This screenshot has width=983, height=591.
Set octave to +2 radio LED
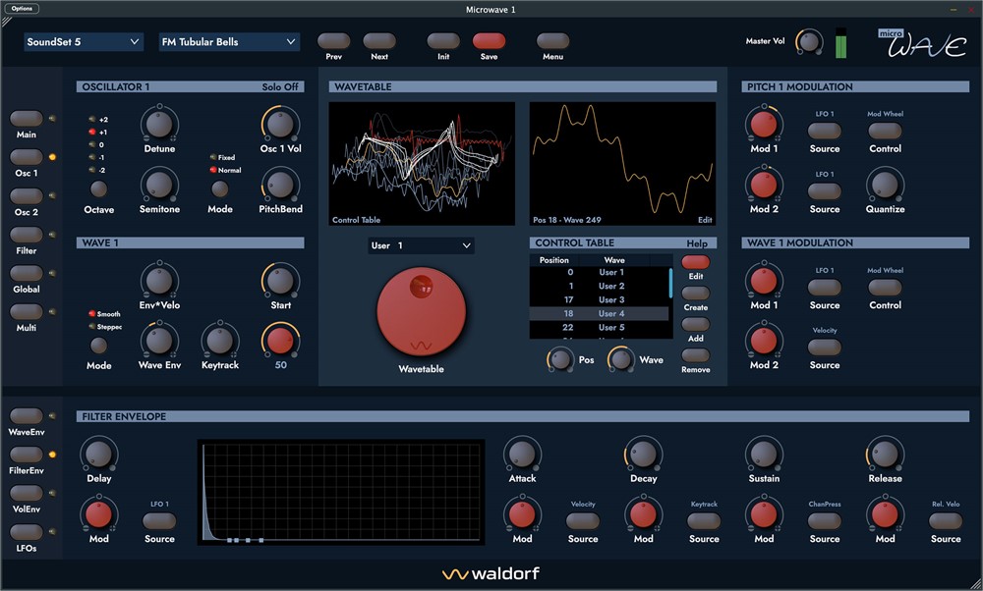[92, 119]
